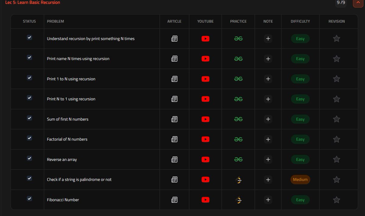The height and width of the screenshot is (216, 365).
Task: Open GeeksforGeeks practice for Print N to 1
Action: 238,99
